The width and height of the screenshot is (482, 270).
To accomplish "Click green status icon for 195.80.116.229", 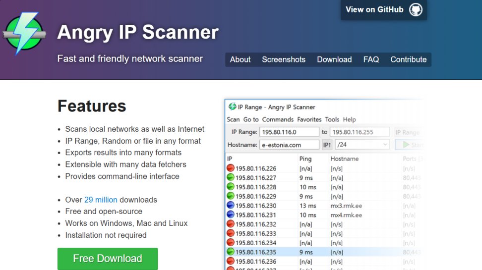I will pyautogui.click(x=231, y=196).
